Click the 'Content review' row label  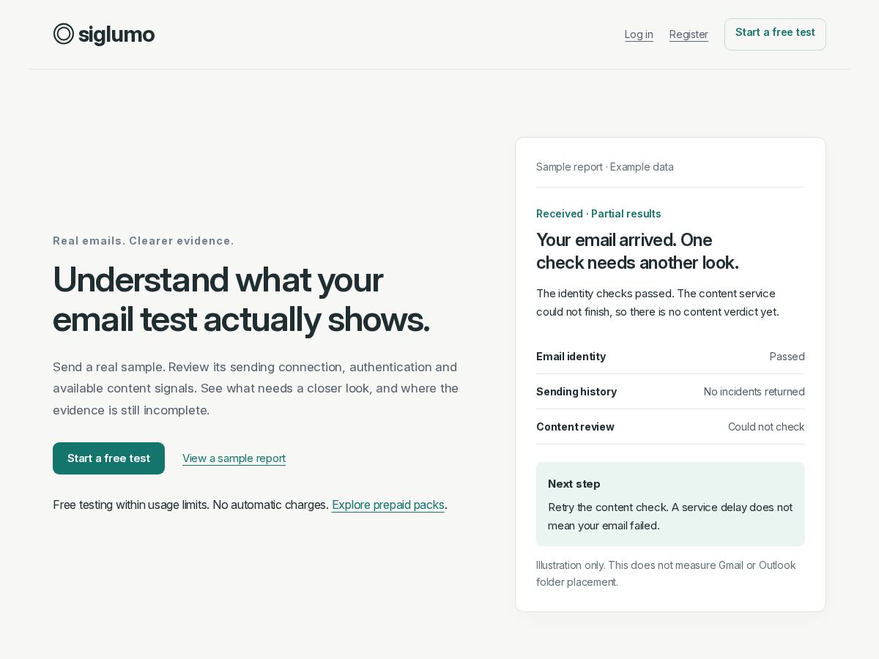click(575, 427)
